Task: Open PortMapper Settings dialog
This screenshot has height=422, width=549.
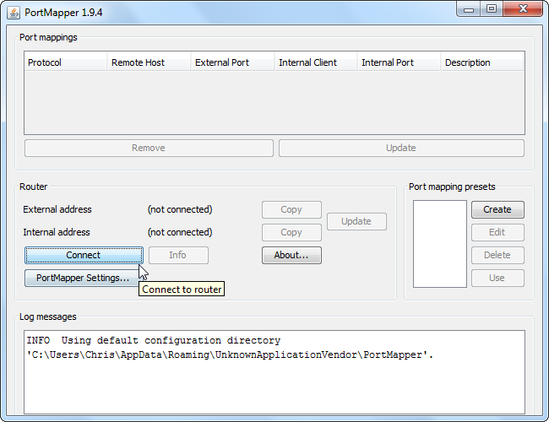Action: [x=82, y=278]
